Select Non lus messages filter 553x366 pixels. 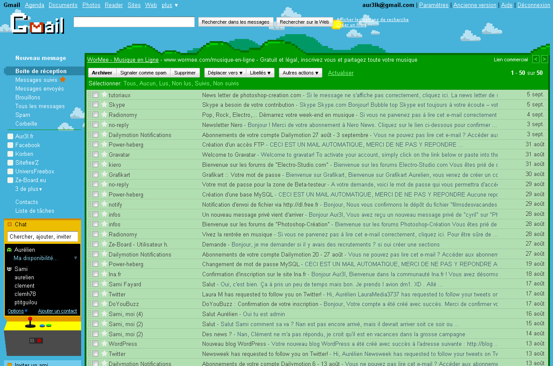pyautogui.click(x=182, y=83)
